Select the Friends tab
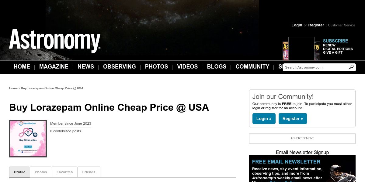 89,172
